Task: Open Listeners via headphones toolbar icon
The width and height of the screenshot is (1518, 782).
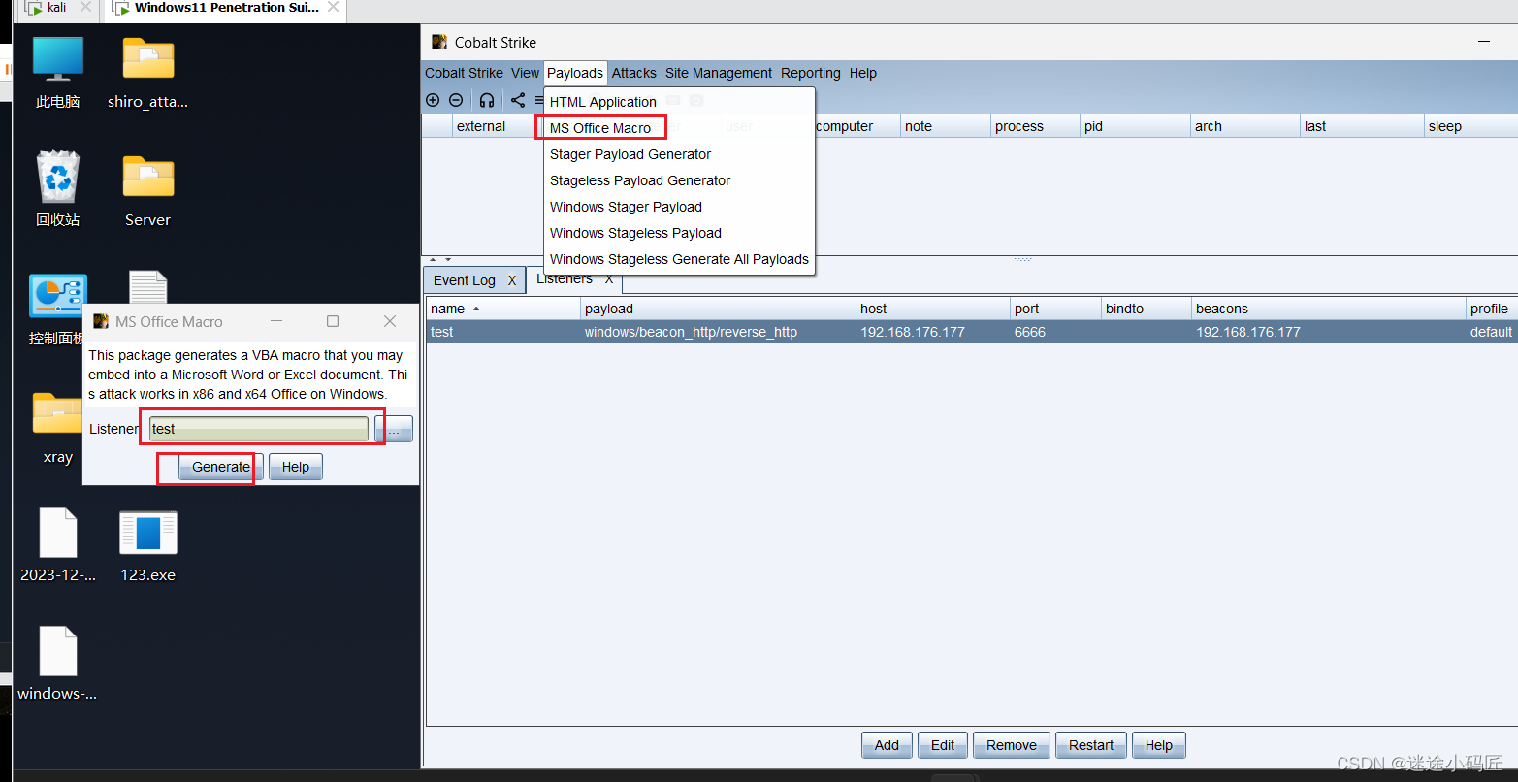Action: (487, 100)
